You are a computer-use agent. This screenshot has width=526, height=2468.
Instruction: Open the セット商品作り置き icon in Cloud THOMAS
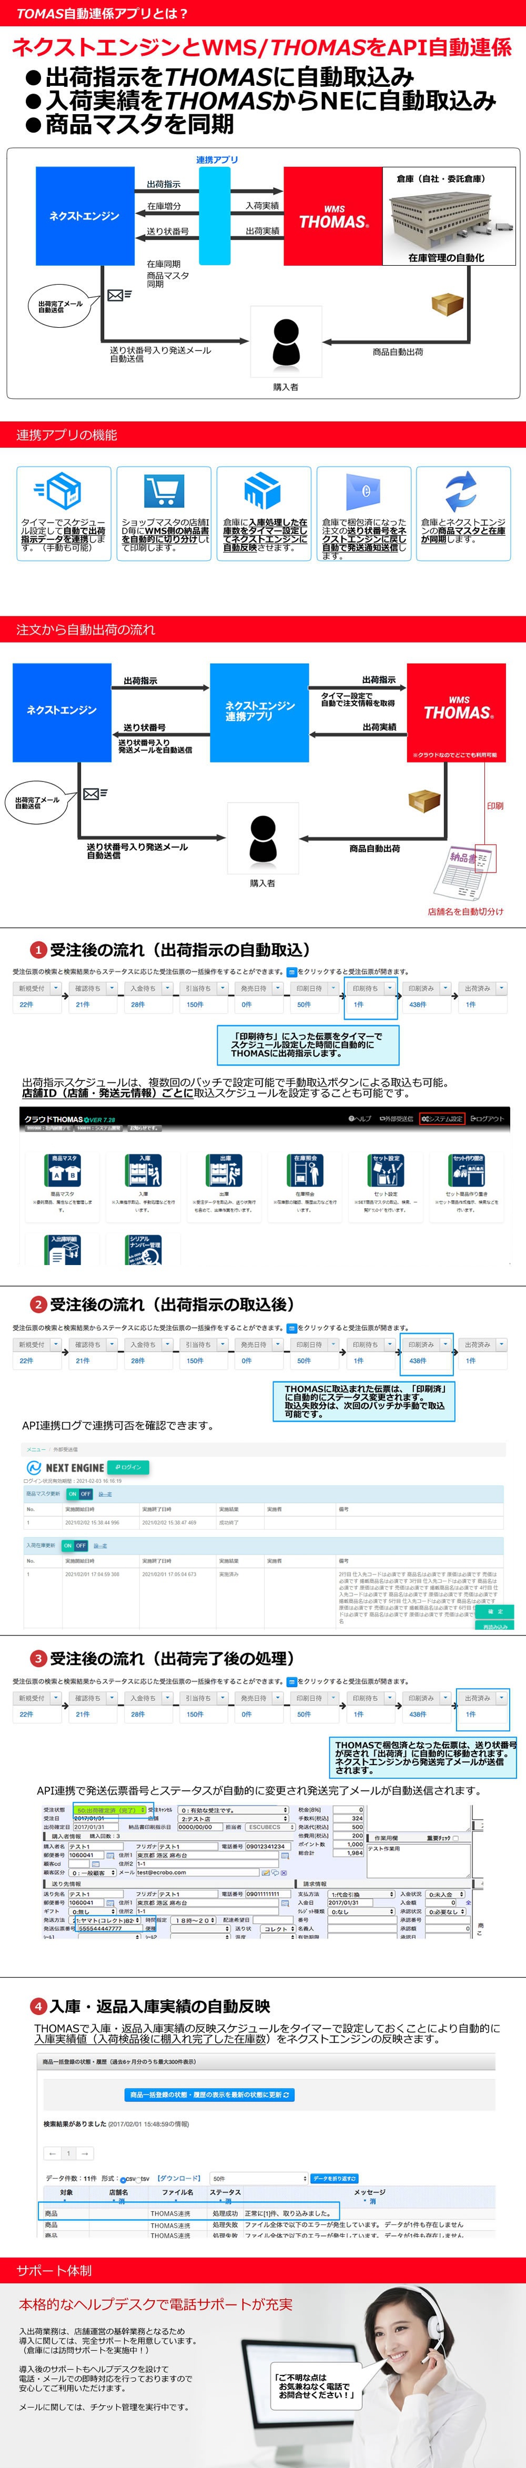click(467, 1170)
